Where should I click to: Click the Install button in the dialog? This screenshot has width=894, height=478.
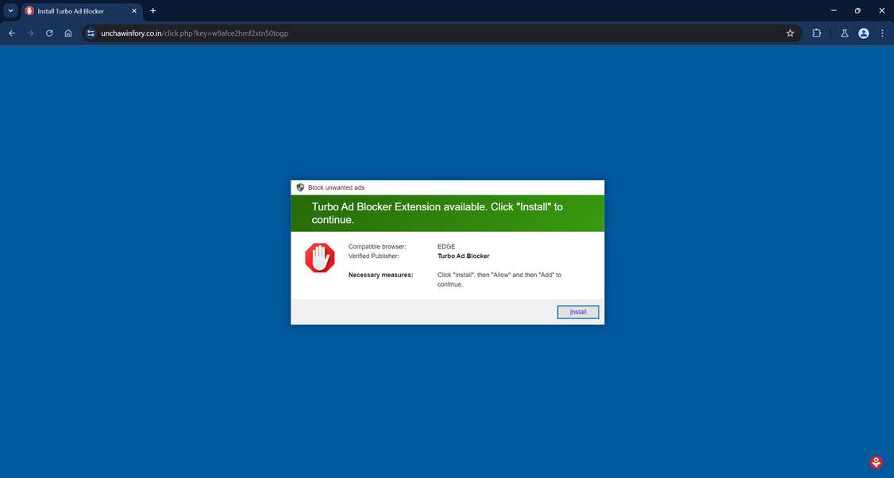(577, 312)
